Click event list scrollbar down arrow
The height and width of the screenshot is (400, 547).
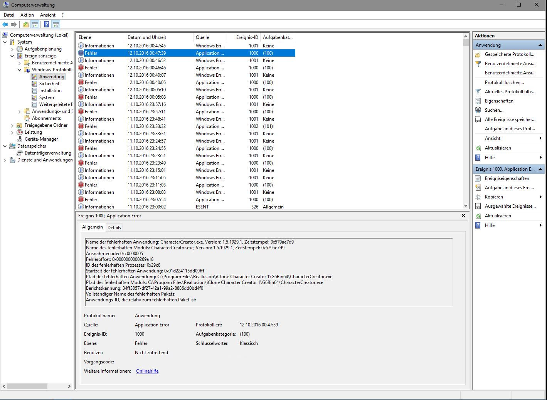coord(466,206)
